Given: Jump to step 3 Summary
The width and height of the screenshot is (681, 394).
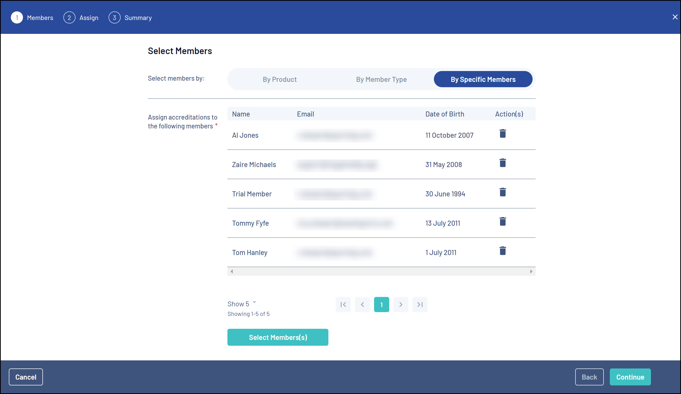Looking at the screenshot, I should (130, 18).
